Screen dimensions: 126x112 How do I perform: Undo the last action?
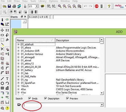click(85, 6)
